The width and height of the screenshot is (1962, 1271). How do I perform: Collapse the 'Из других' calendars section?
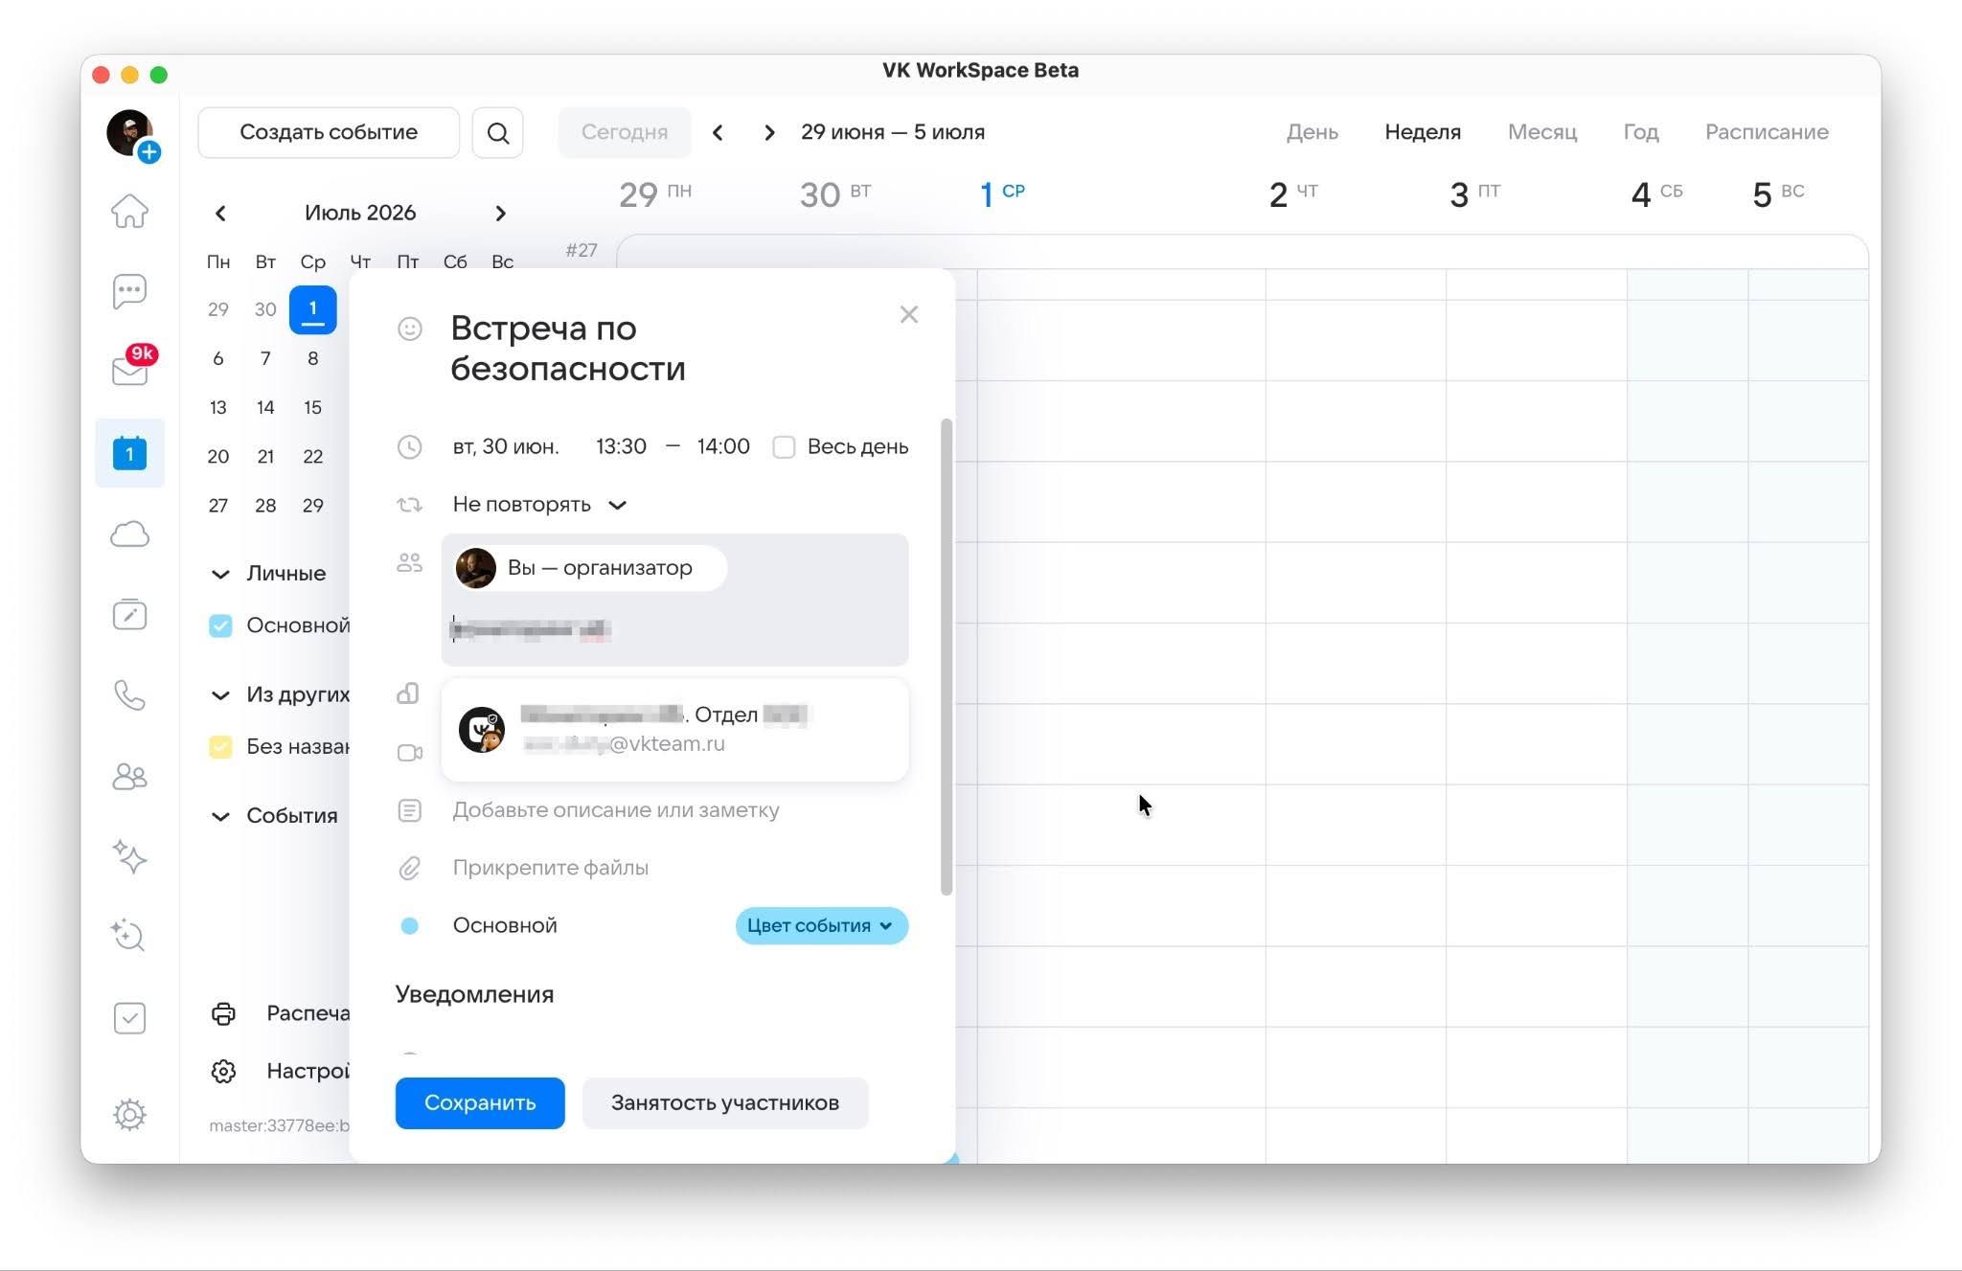220,695
